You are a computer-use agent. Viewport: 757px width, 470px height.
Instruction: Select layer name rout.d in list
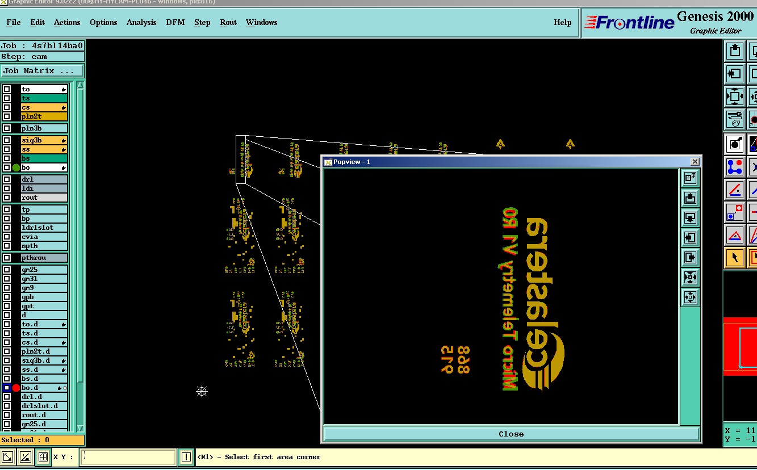click(x=44, y=415)
